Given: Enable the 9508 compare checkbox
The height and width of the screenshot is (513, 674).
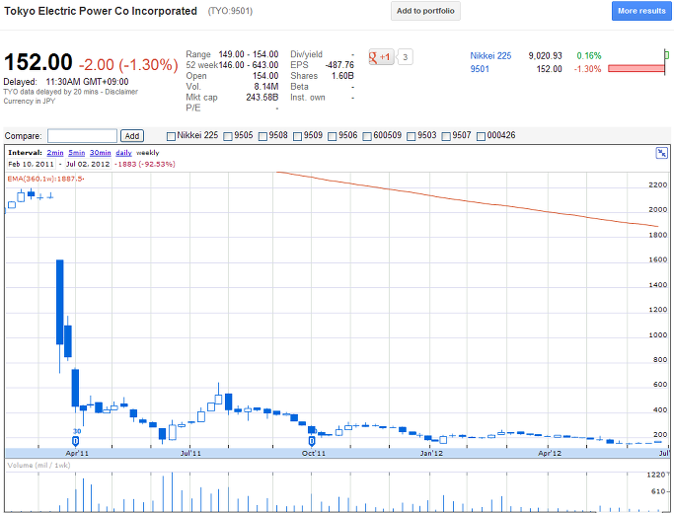Looking at the screenshot, I should [262, 136].
